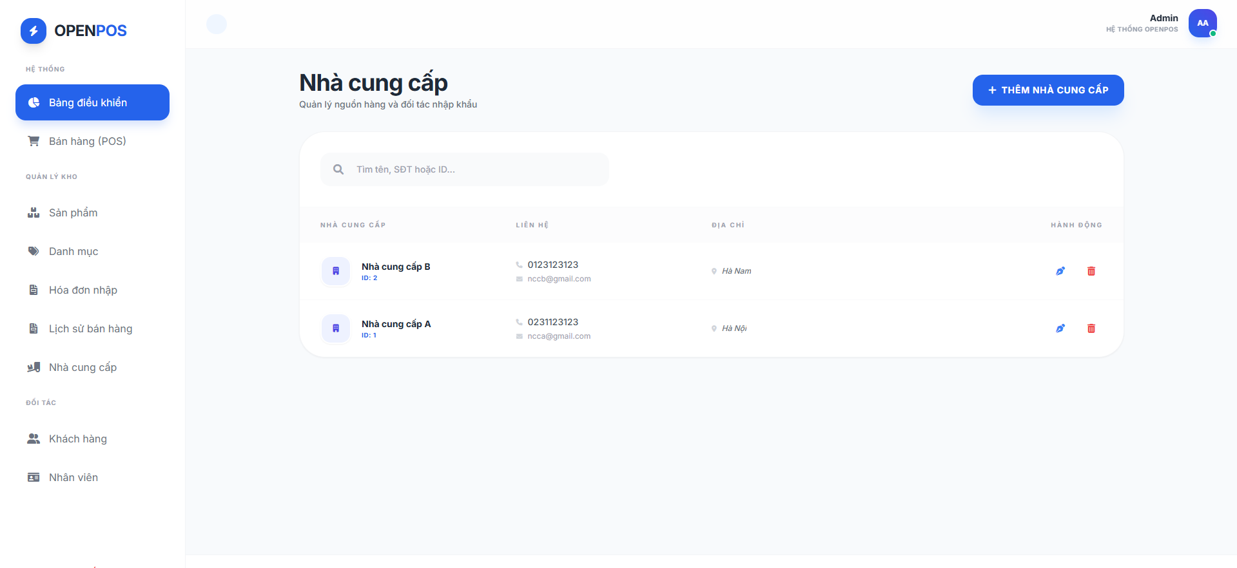1237x568 pixels.
Task: Click supplier name Nhà cung cấp A
Action: pos(396,324)
